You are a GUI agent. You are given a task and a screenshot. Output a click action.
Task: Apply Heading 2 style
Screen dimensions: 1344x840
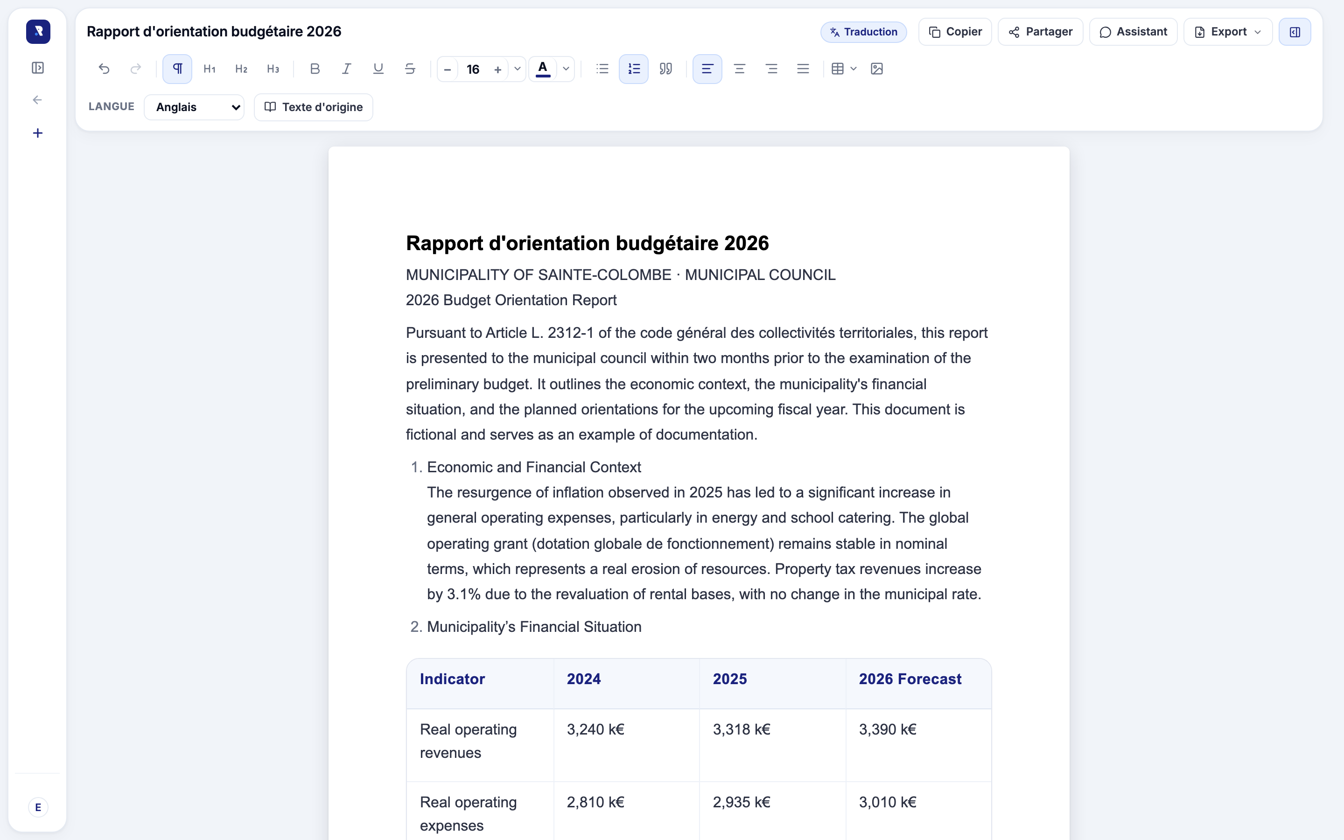241,69
